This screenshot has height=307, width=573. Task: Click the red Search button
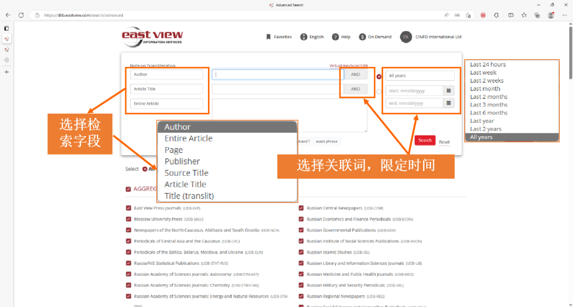(424, 140)
